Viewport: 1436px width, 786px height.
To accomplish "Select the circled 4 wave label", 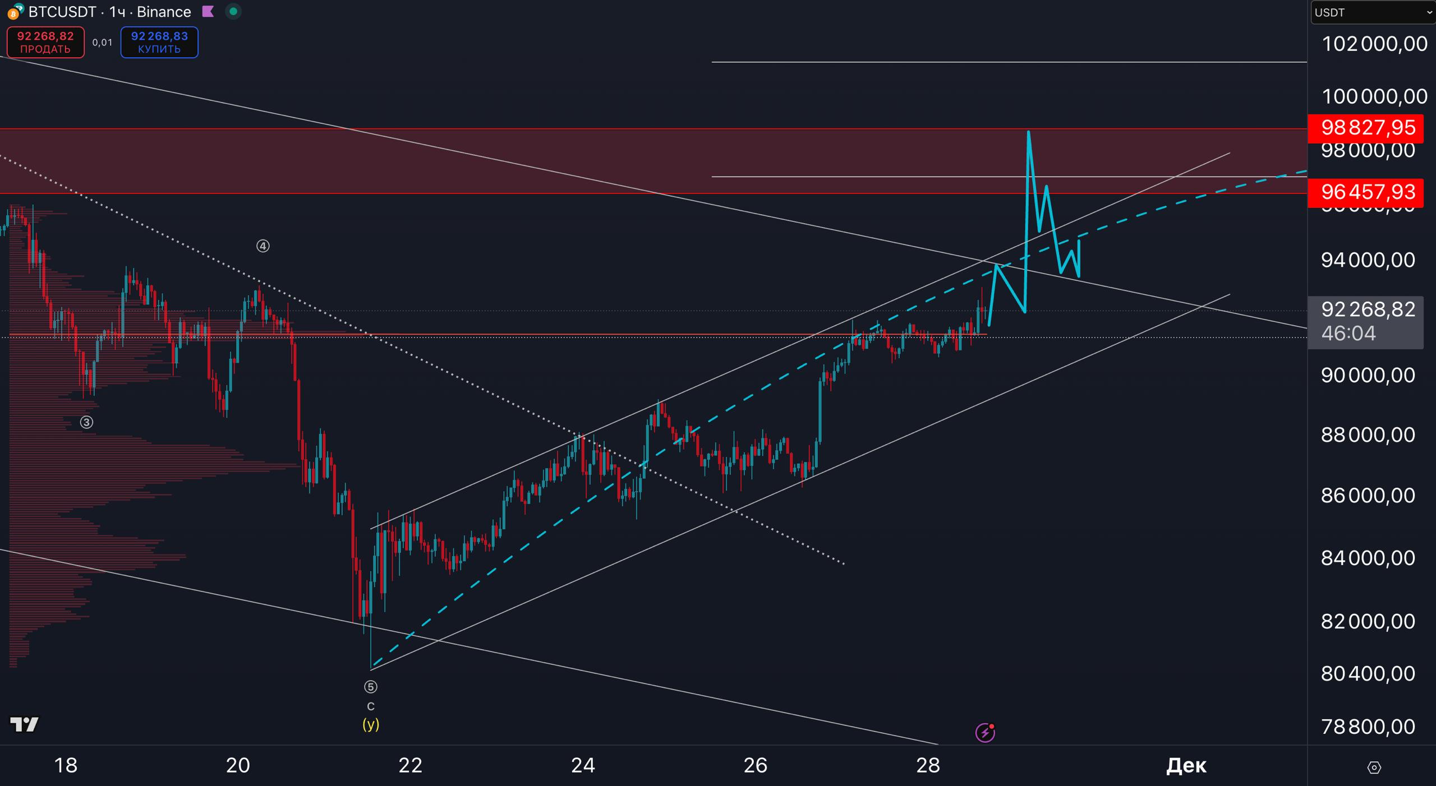I will 263,246.
